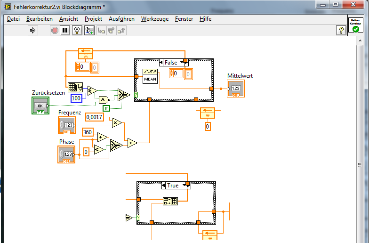Click the green F boolean constant
The image size is (369, 243).
(107, 109)
